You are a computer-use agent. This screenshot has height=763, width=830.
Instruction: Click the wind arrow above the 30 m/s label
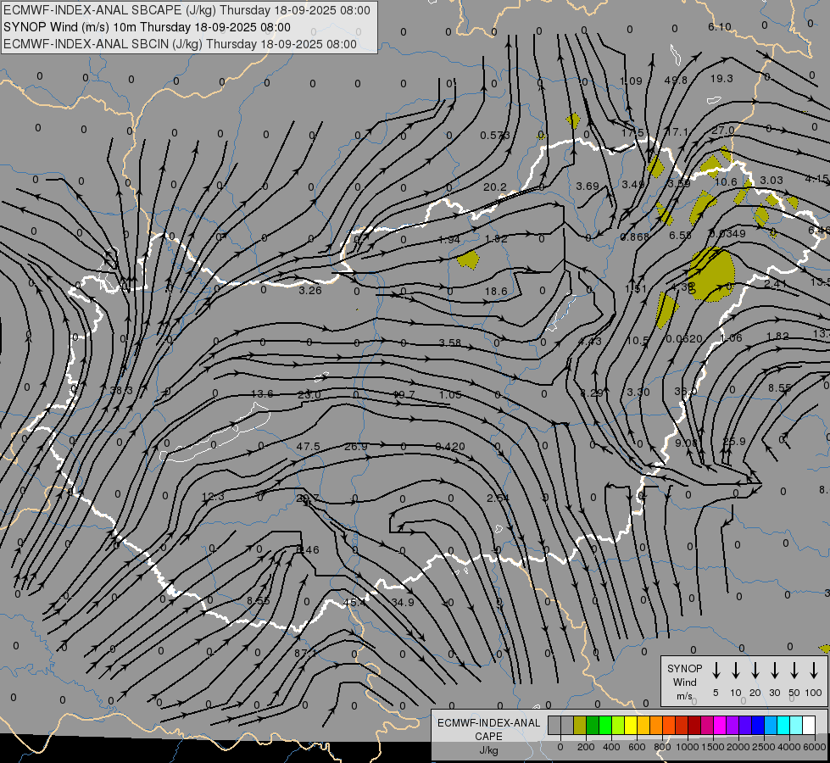[x=774, y=670]
